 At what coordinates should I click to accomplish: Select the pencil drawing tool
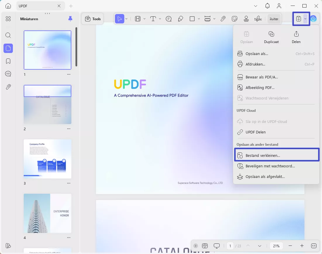point(180,19)
